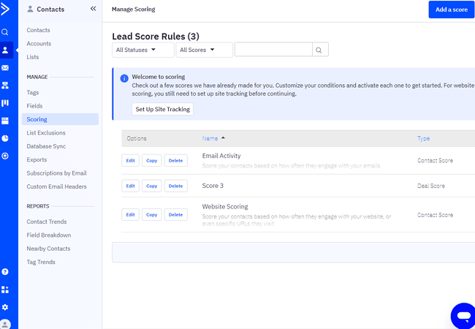Click the score search input field

tap(273, 50)
